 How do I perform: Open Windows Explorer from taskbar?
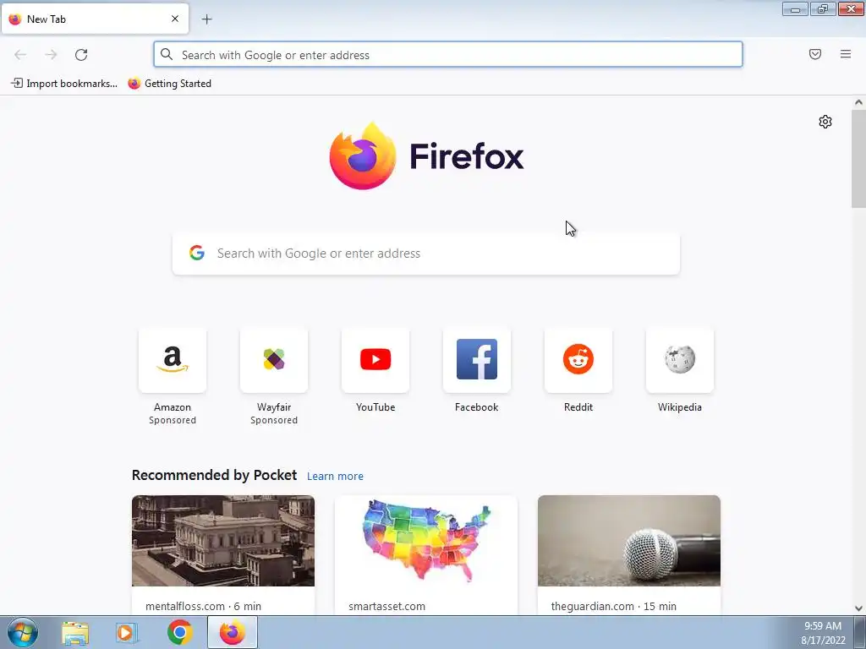pyautogui.click(x=75, y=632)
